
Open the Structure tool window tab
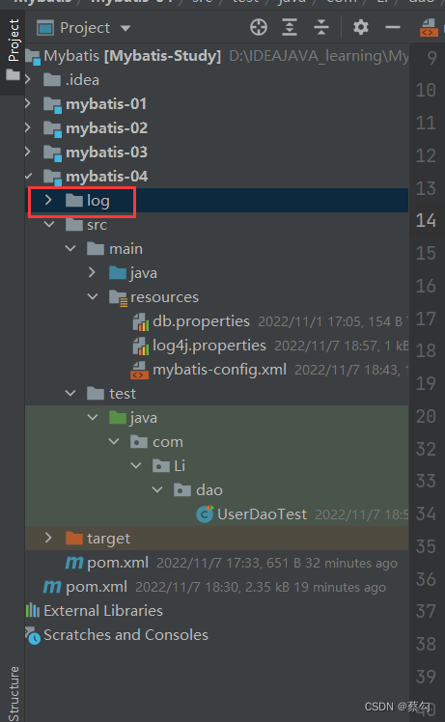(14, 693)
